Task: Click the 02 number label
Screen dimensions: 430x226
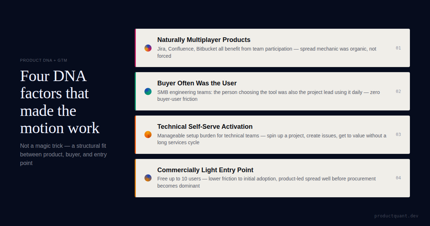Action: tap(398, 91)
